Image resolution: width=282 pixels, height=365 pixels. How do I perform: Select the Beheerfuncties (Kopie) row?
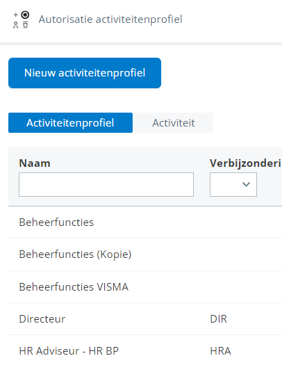tap(145, 254)
